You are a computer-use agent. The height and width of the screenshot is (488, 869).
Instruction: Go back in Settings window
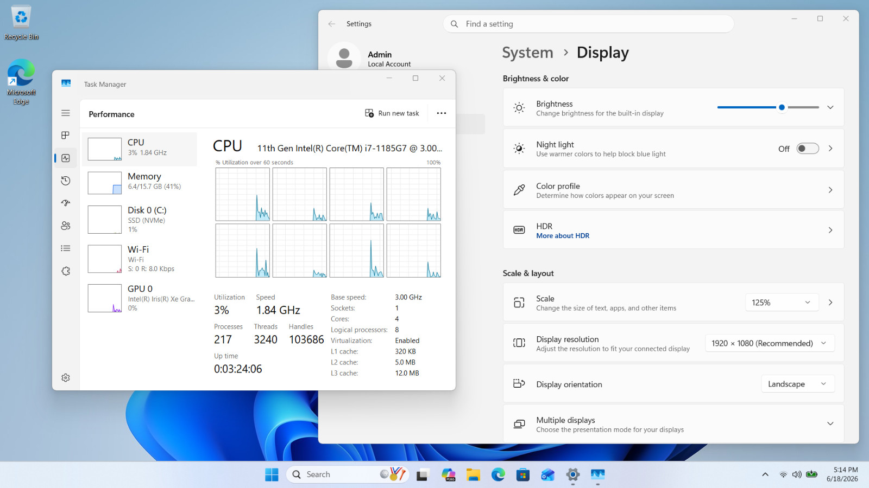[x=332, y=24]
